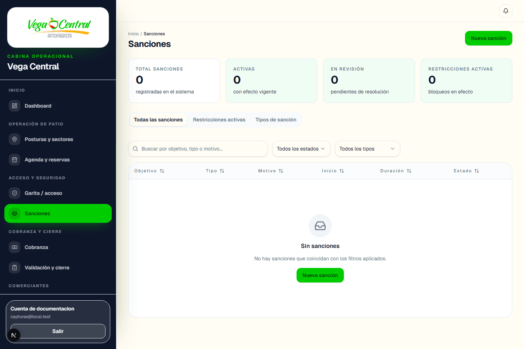Sort table by Tipo arrows
524x349 pixels.
coord(222,171)
